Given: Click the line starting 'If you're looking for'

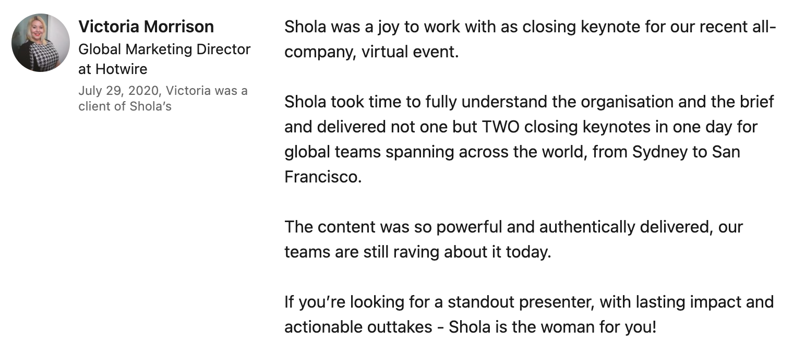Looking at the screenshot, I should coord(529,302).
